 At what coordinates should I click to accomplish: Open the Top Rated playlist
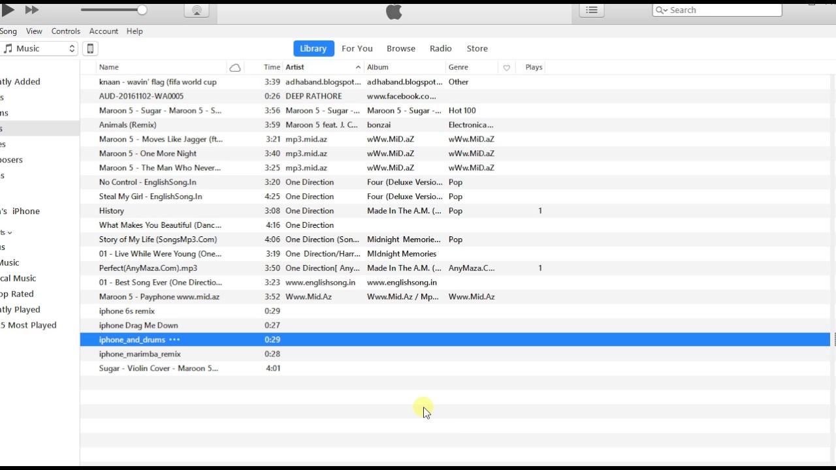coord(17,294)
